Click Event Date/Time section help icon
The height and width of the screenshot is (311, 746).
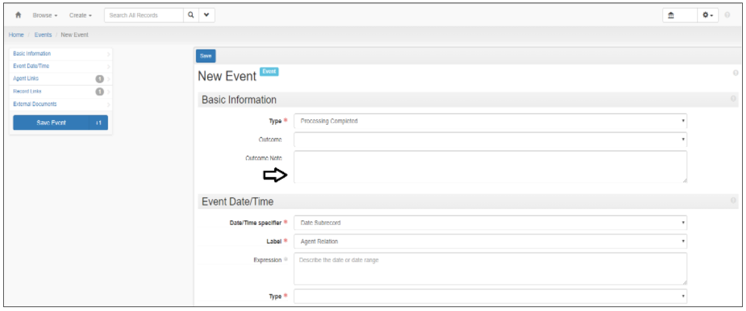coord(733,200)
